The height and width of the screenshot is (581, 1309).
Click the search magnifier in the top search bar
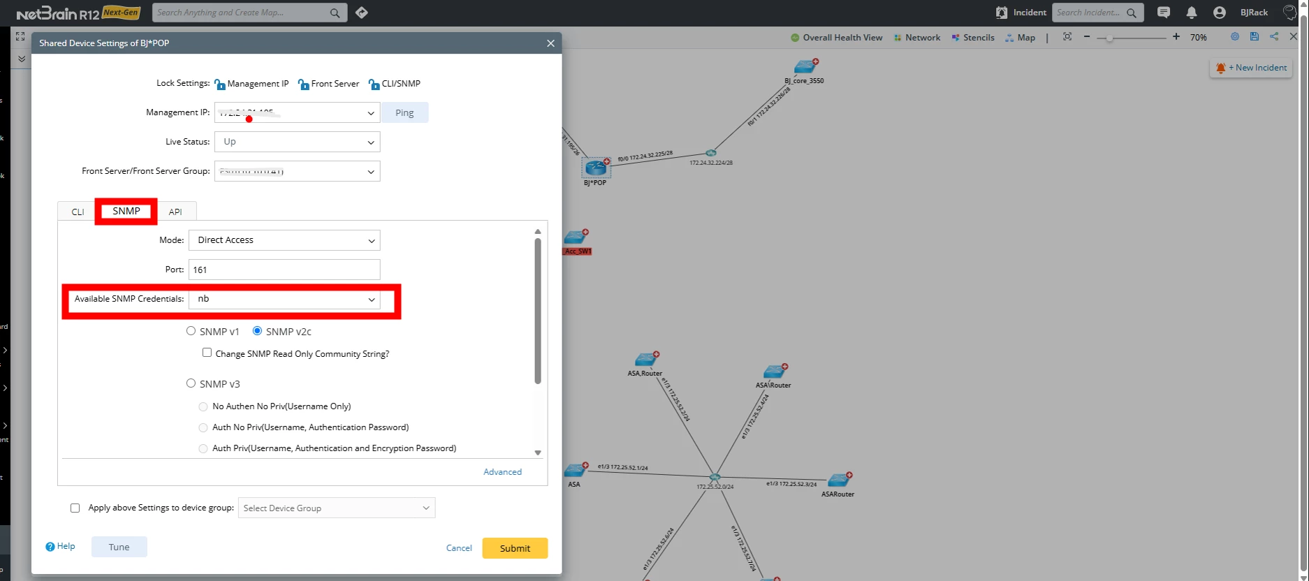[335, 13]
